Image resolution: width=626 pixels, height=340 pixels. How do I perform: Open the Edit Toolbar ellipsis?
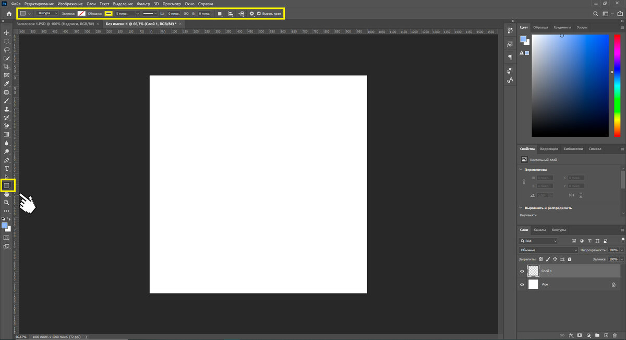(x=7, y=211)
